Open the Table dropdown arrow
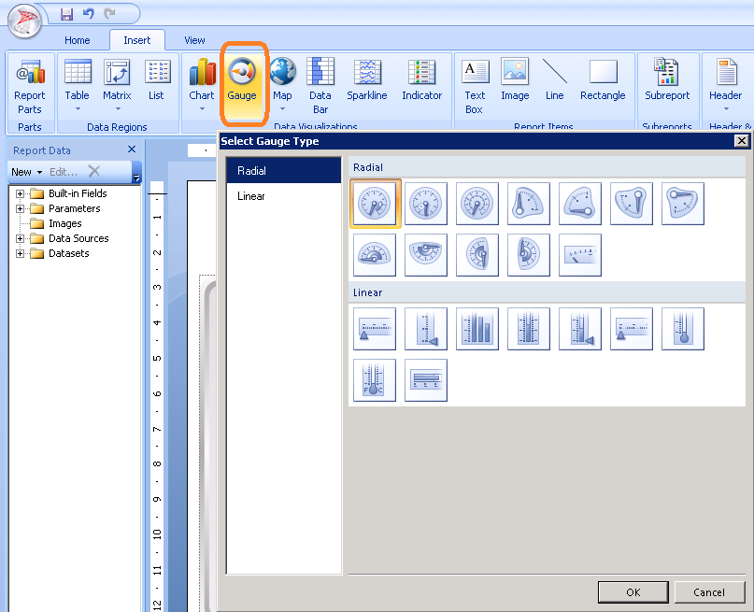The image size is (754, 612). [x=78, y=109]
